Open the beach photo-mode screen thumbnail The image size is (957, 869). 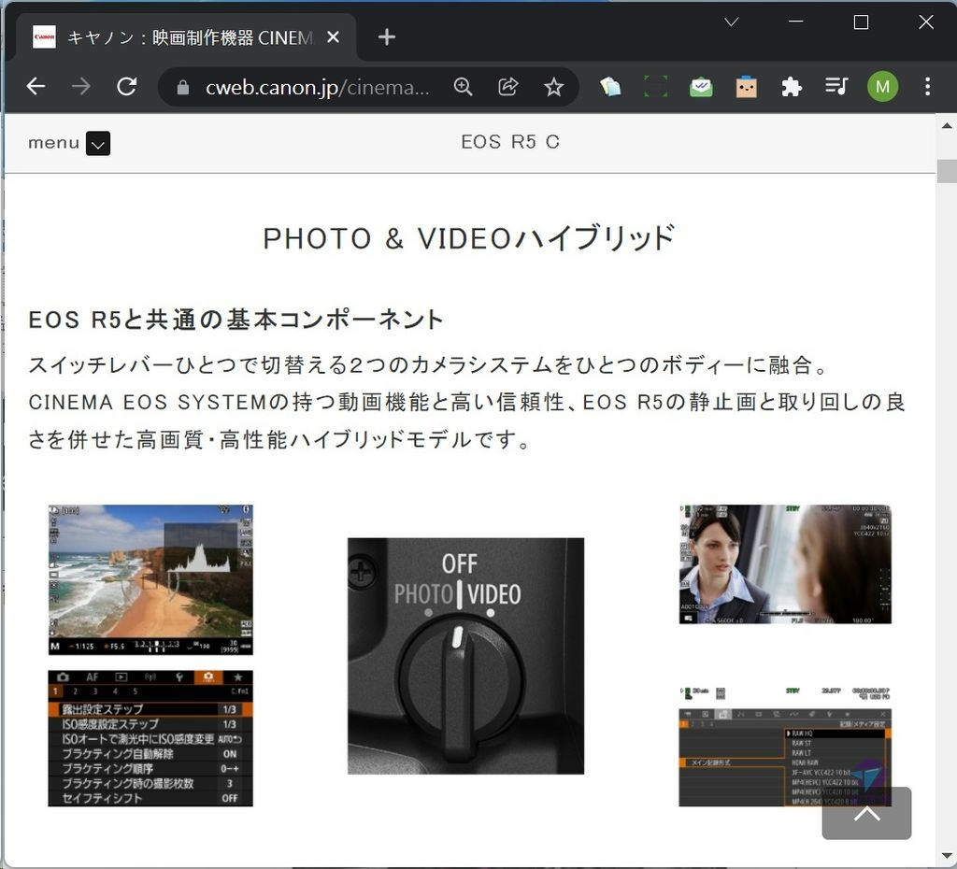click(150, 579)
